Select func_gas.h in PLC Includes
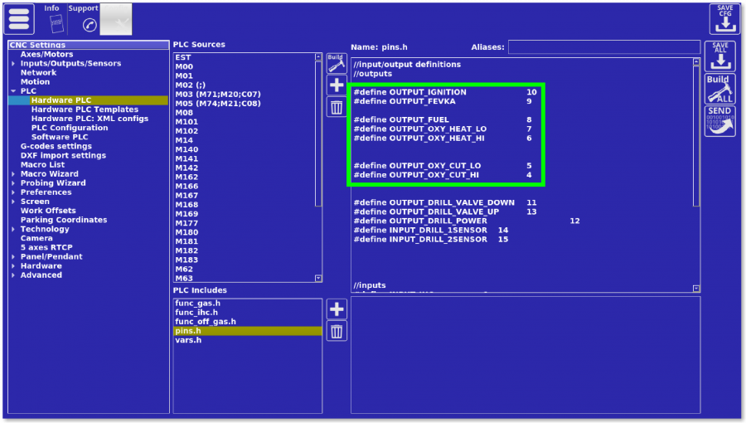 pos(197,304)
